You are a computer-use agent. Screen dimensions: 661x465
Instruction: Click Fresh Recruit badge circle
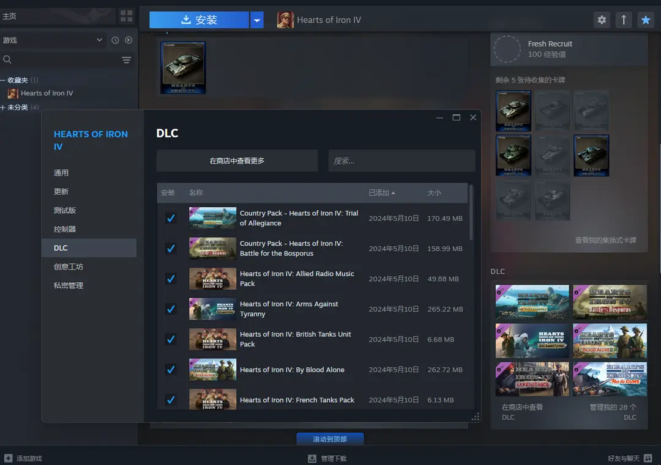coord(507,49)
